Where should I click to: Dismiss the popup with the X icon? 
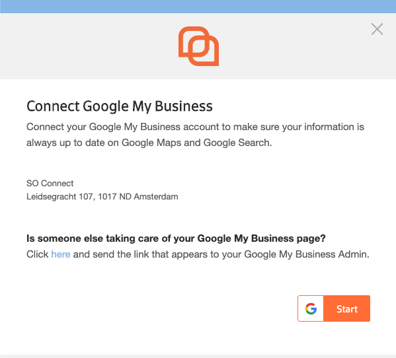point(377,29)
